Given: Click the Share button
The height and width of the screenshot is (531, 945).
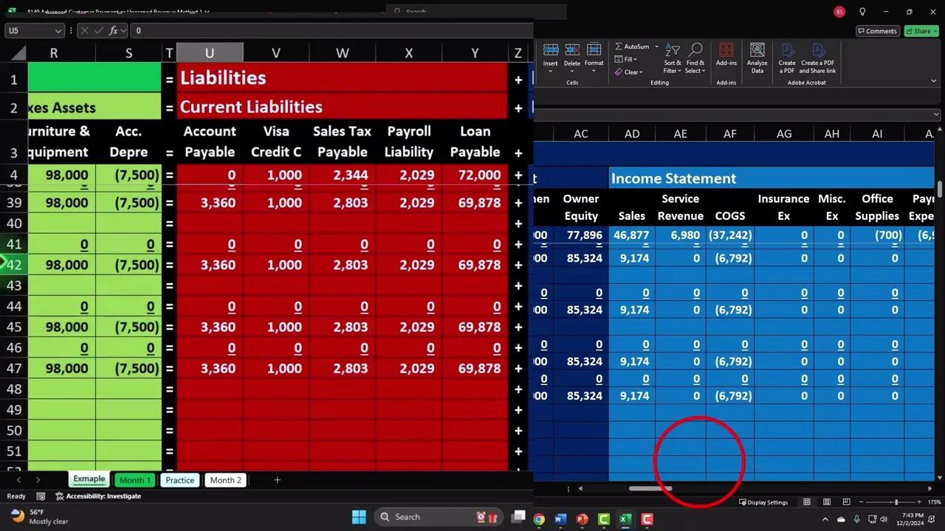Looking at the screenshot, I should [x=920, y=31].
